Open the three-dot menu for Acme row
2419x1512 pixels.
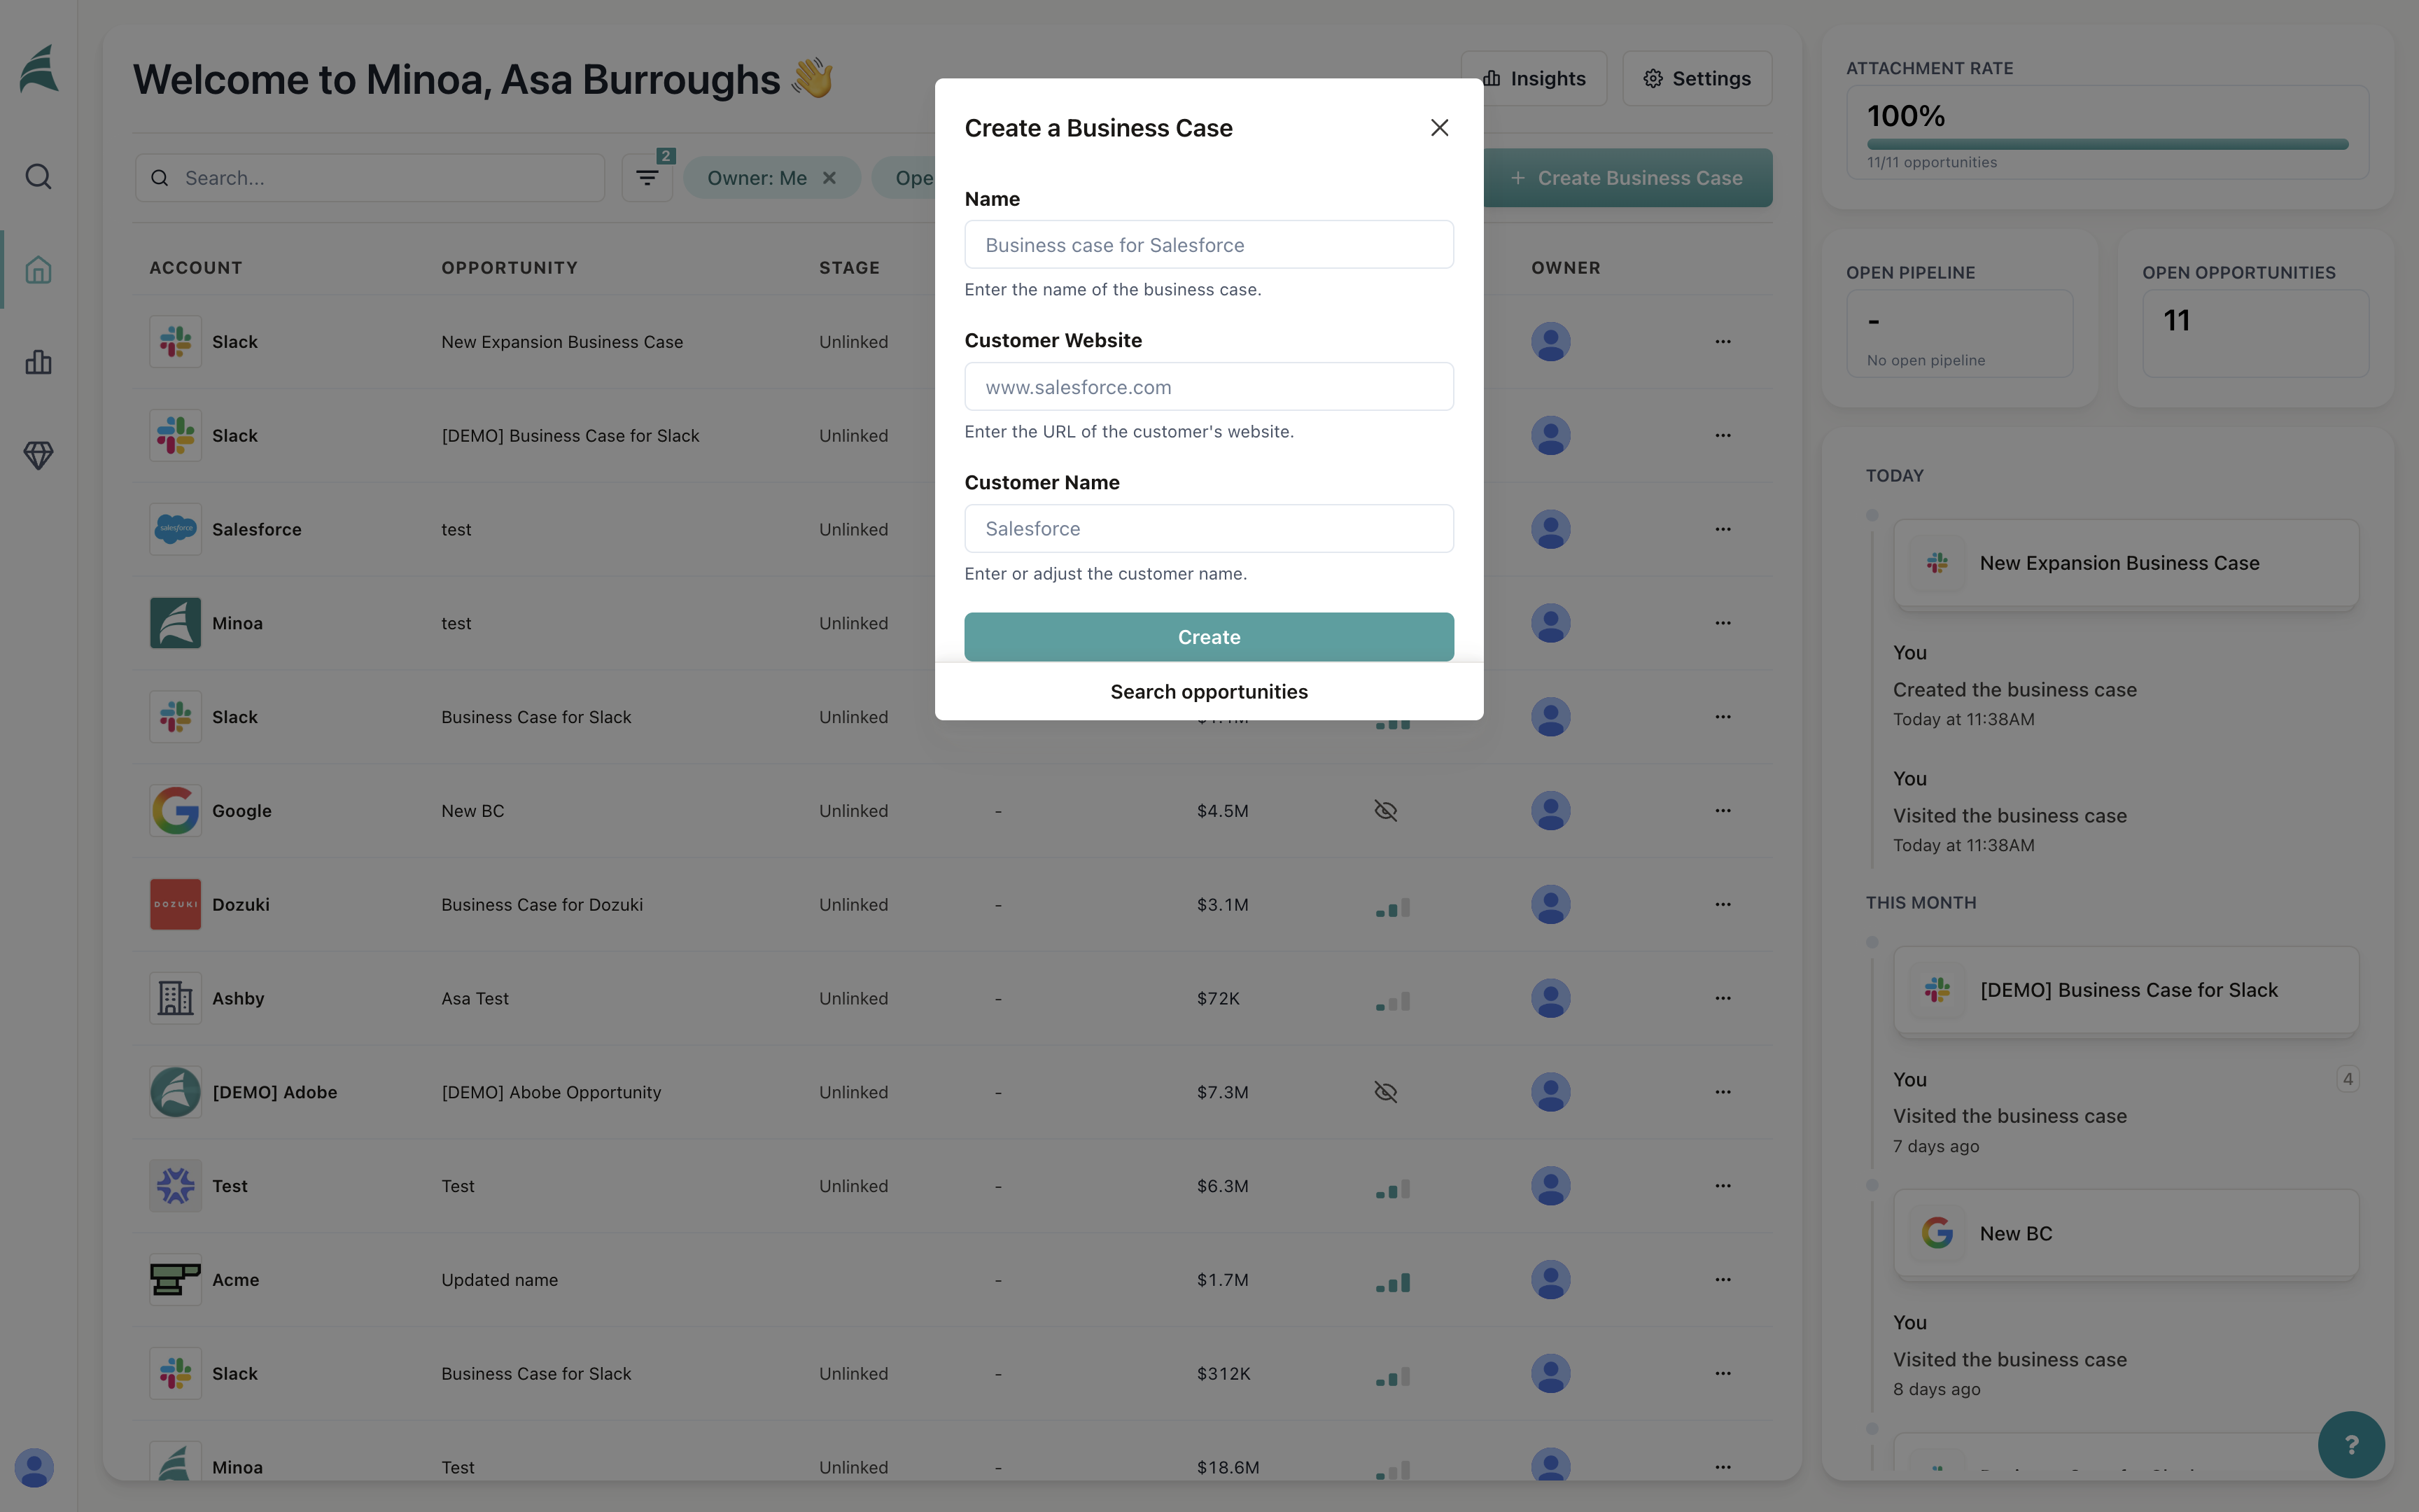[1723, 1280]
